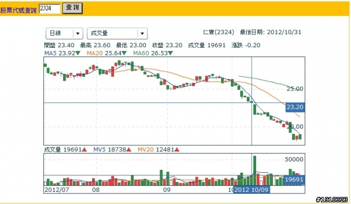
Task: Click the 查詢 search button
Action: pos(72,8)
